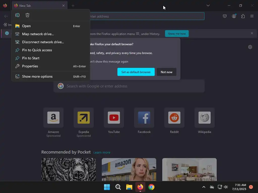Open new tab personalize gear icon
Screen dimensions: 258x193
pyautogui.click(x=250, y=47)
